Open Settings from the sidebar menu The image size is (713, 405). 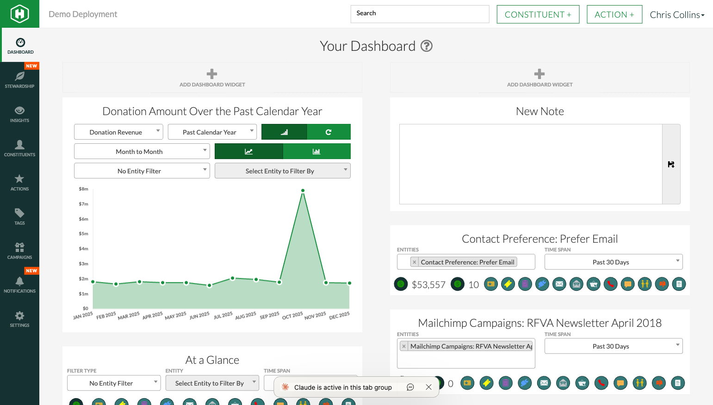pyautogui.click(x=19, y=319)
